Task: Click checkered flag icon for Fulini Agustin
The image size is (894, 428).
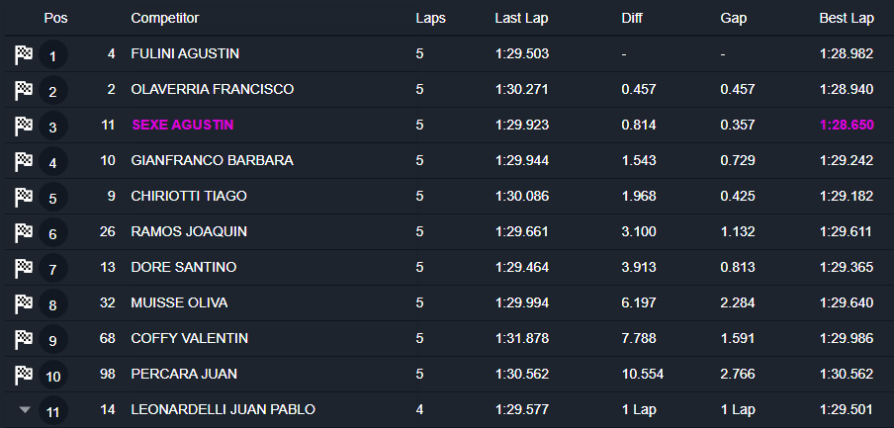Action: [x=24, y=55]
